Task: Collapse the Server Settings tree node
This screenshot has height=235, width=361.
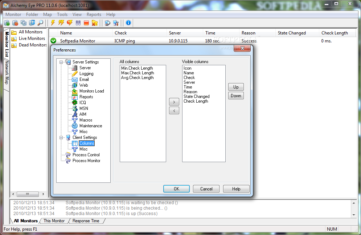Action: pyautogui.click(x=61, y=62)
